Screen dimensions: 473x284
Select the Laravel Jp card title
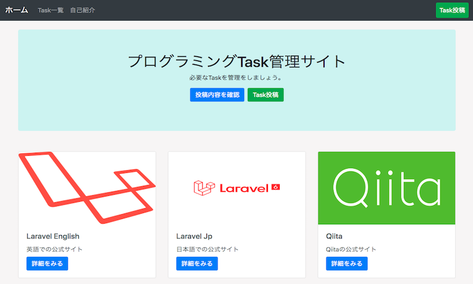tap(195, 236)
